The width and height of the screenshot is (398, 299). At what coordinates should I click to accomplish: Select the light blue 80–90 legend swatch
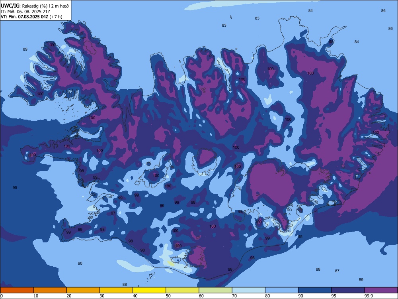coord(281,290)
